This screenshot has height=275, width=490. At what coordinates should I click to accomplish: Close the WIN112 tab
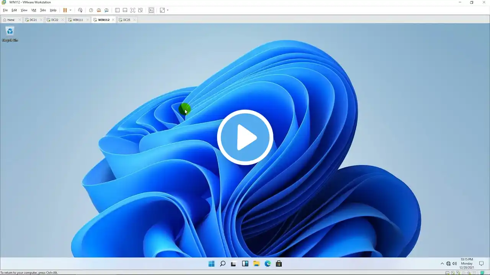tap(113, 20)
